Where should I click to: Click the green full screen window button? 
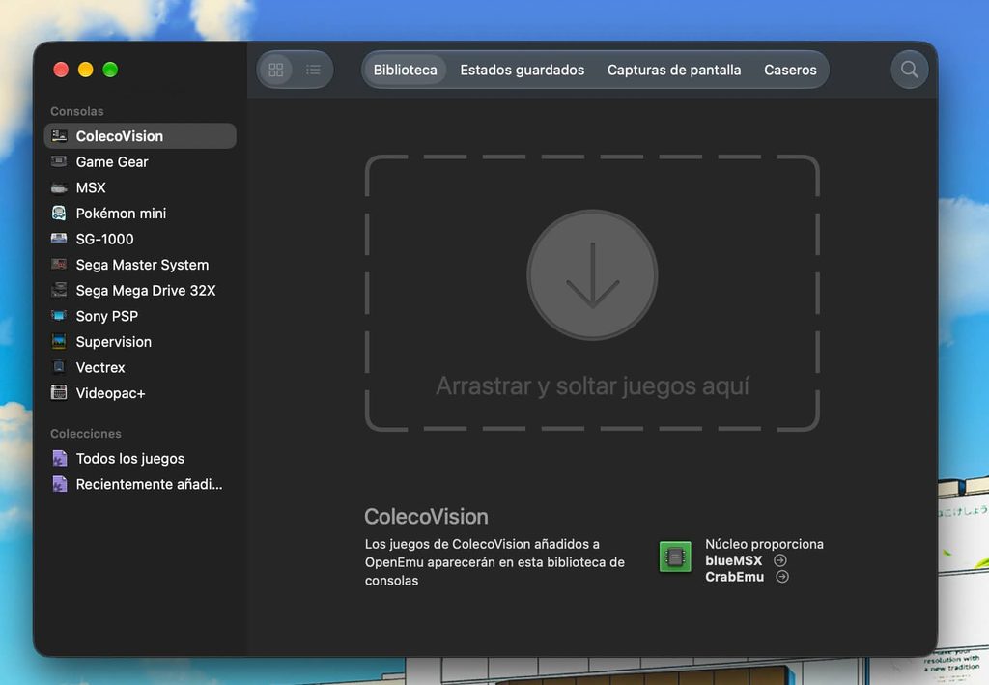click(110, 70)
